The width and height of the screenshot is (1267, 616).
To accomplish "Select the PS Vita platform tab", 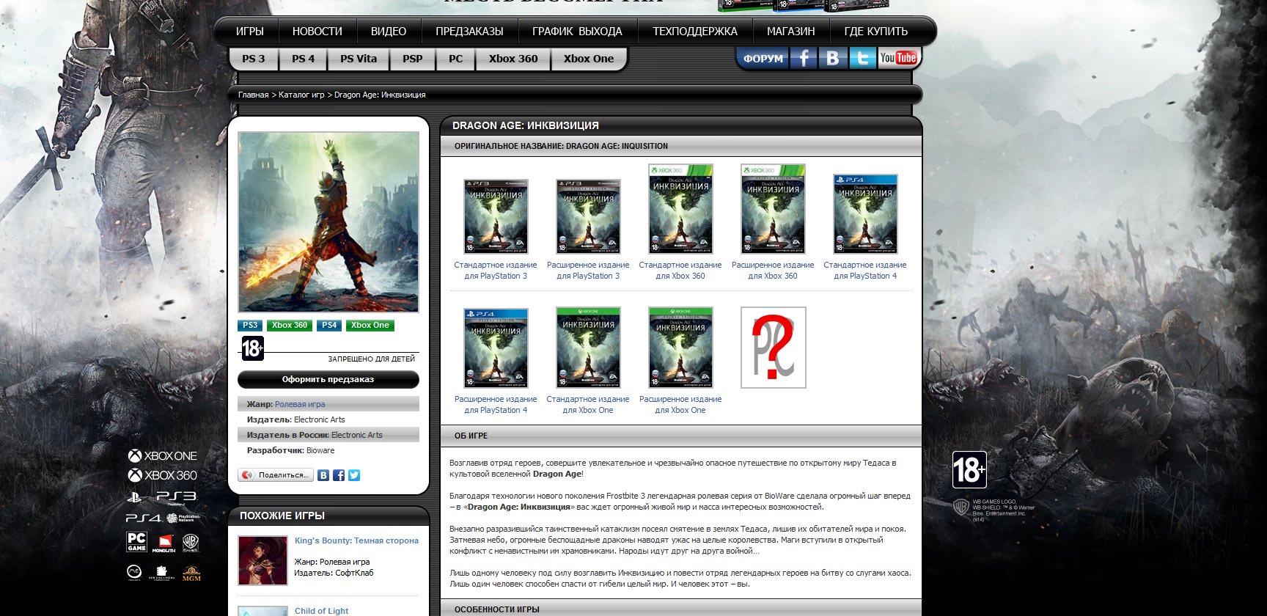I will pyautogui.click(x=359, y=59).
